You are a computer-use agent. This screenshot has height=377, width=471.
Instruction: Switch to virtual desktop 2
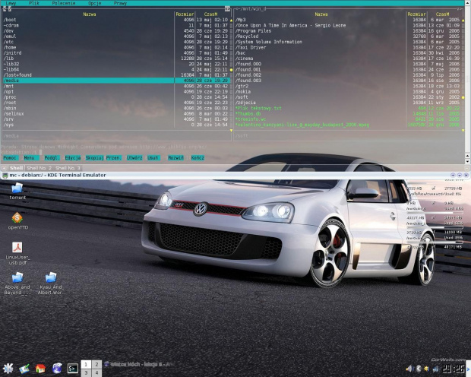point(96,364)
